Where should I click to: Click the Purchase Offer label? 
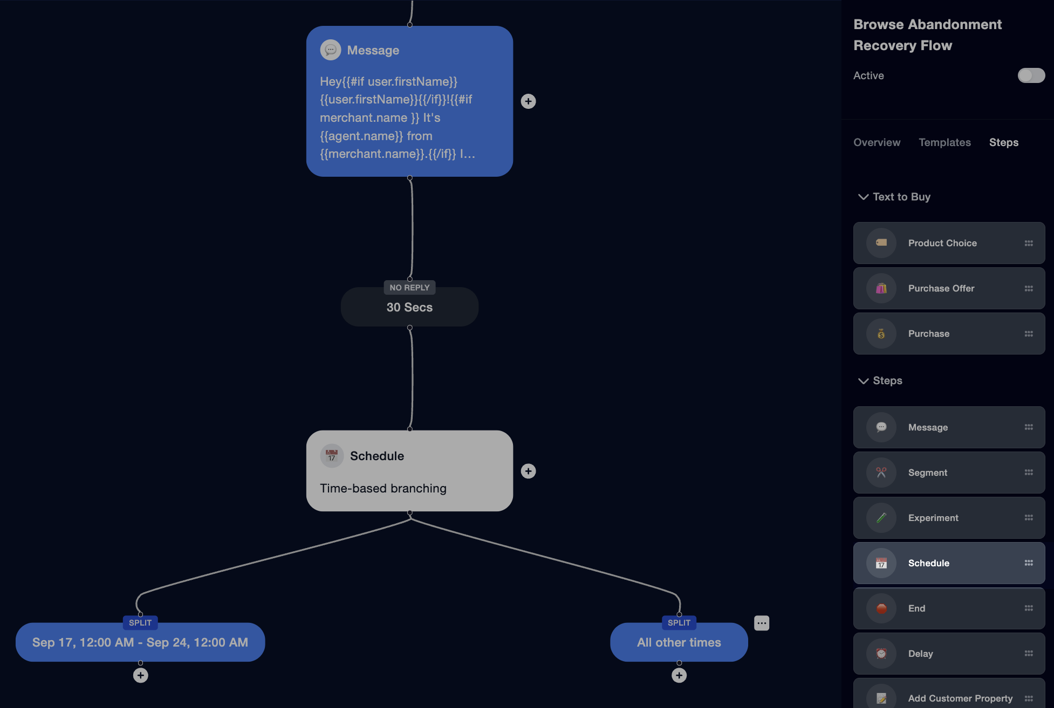click(x=941, y=288)
